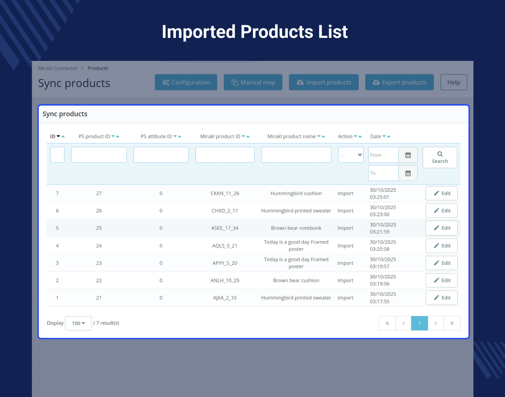Click the To date input field
505x397 pixels.
(384, 173)
